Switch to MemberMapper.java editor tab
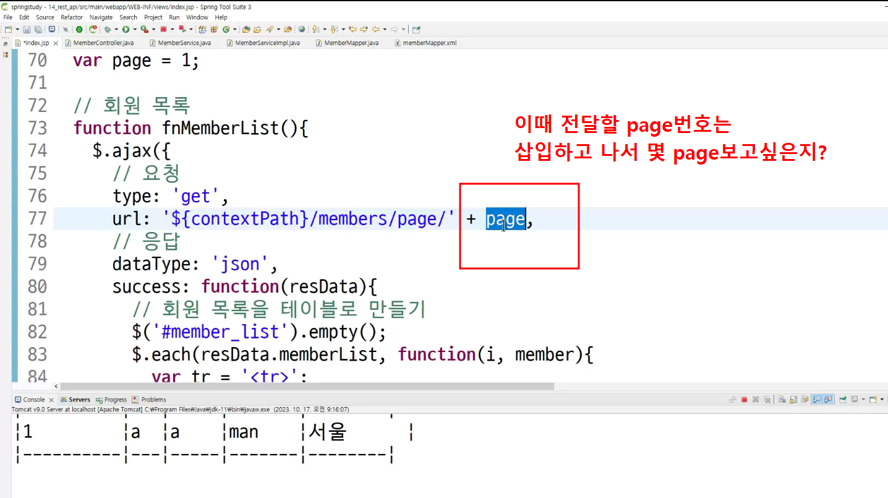The width and height of the screenshot is (888, 498). (347, 43)
